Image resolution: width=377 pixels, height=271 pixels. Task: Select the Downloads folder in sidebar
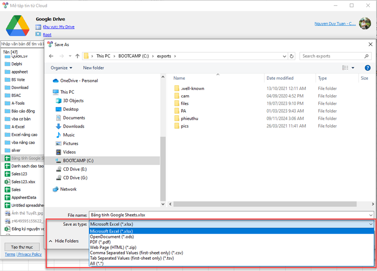coord(73,126)
